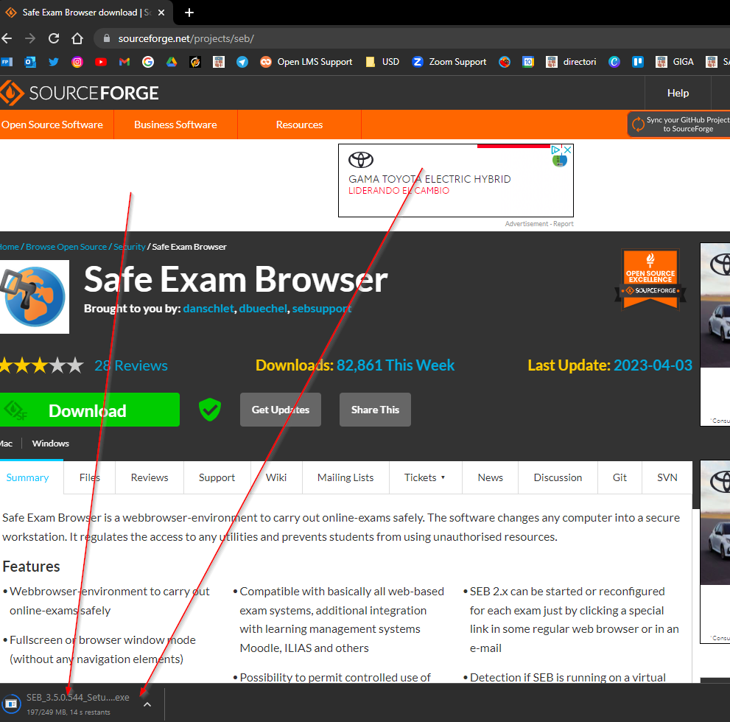Click the Get Updates button
The height and width of the screenshot is (722, 730).
coord(281,410)
